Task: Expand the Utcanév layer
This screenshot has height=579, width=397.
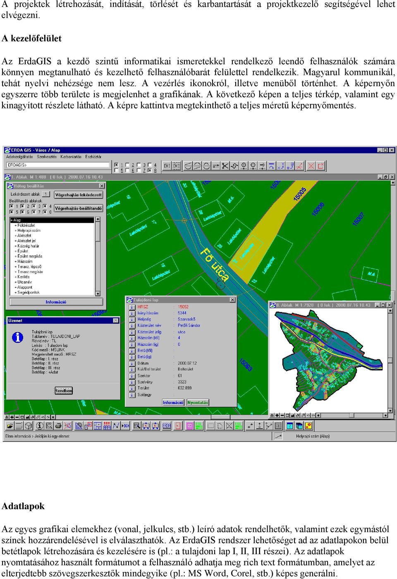Action: 16,282
